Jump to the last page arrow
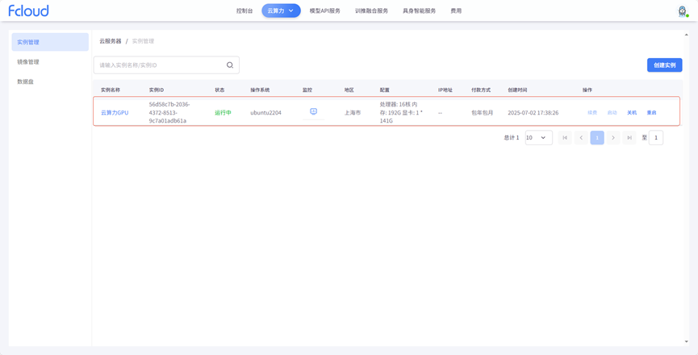 click(x=629, y=138)
